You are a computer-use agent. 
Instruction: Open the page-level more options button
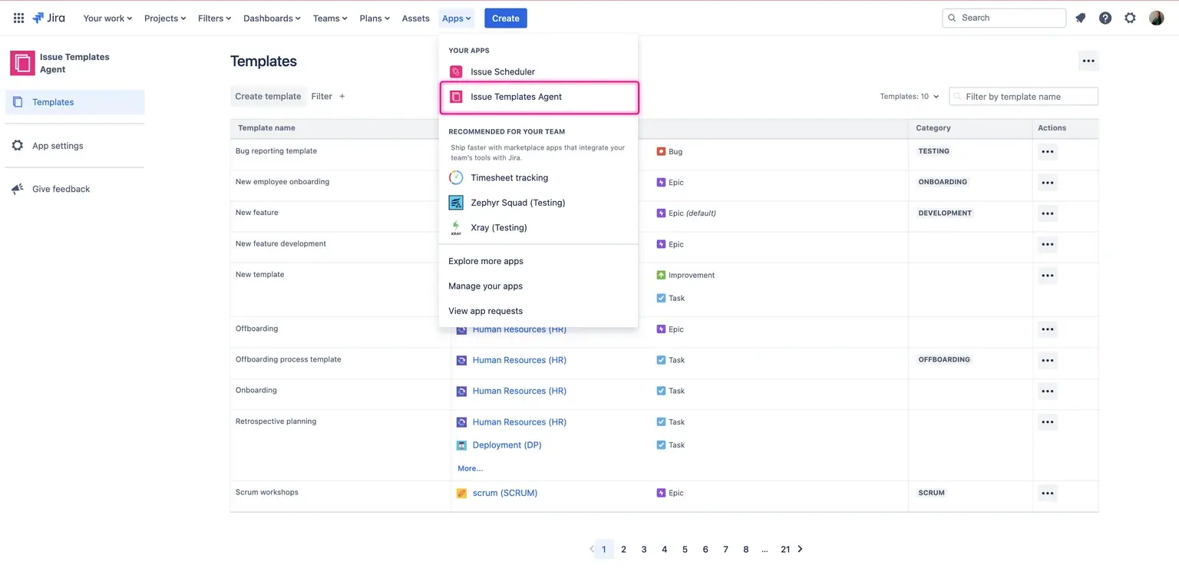pos(1088,61)
